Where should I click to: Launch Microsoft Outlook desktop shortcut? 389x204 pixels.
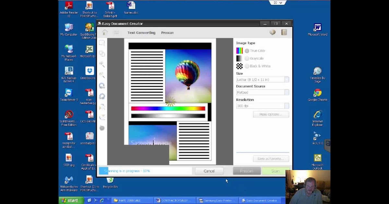(x=317, y=162)
